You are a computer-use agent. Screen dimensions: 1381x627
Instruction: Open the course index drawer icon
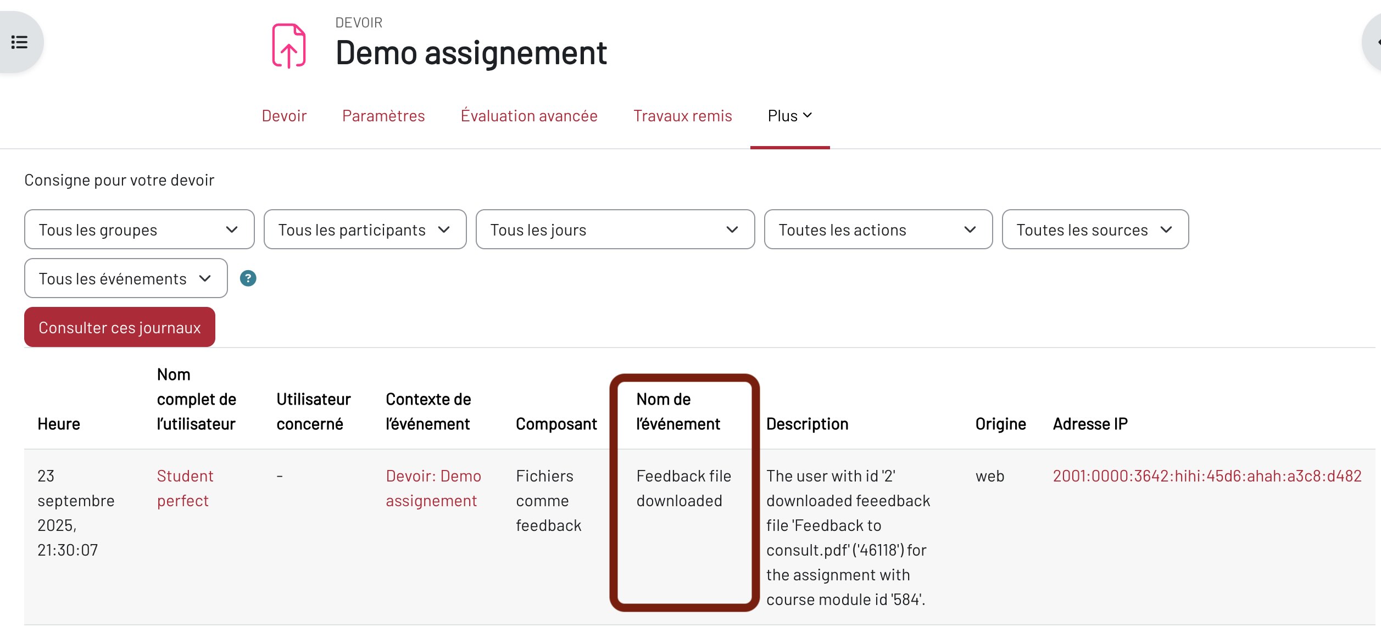click(x=20, y=42)
